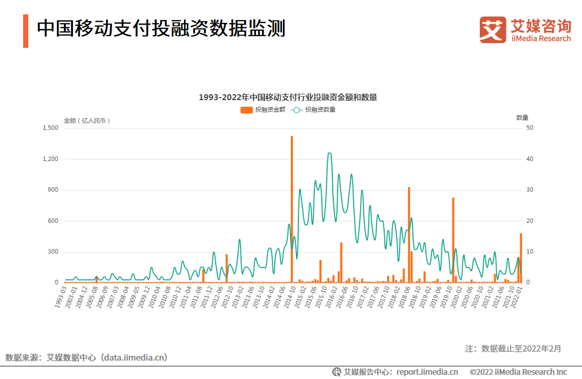Click the green line's highest peak above 40
The width and height of the screenshot is (582, 379).
click(329, 153)
